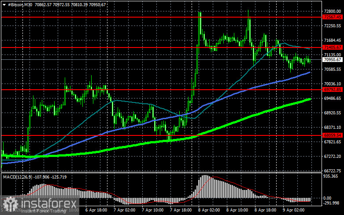The image size is (344, 215).
Task: Click the InstaForex gear logo icon
Action: coord(10,204)
